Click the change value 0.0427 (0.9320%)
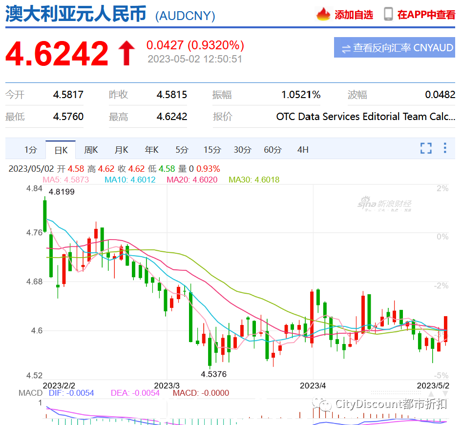Viewport: 462px width, 425px height. coord(195,45)
